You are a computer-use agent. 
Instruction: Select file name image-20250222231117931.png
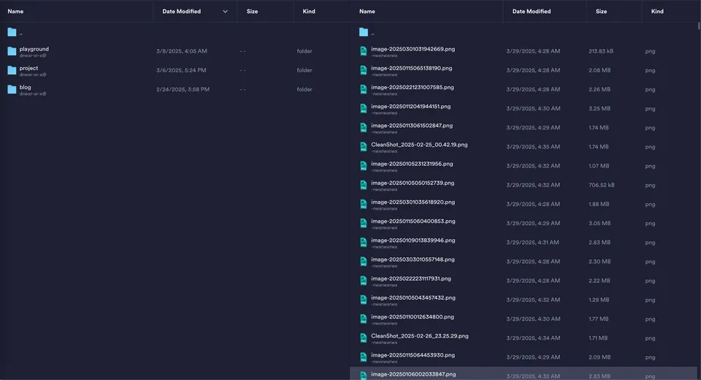411,278
